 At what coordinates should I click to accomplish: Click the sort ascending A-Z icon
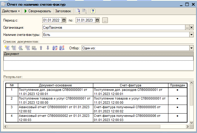(55, 48)
